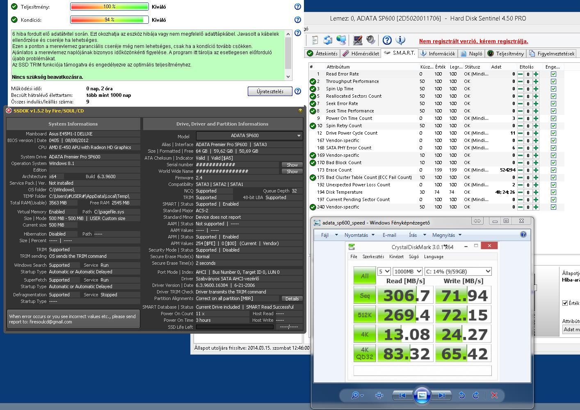Click minus offset button for Disk Temperature
This screenshot has height=410, width=580.
point(520,192)
